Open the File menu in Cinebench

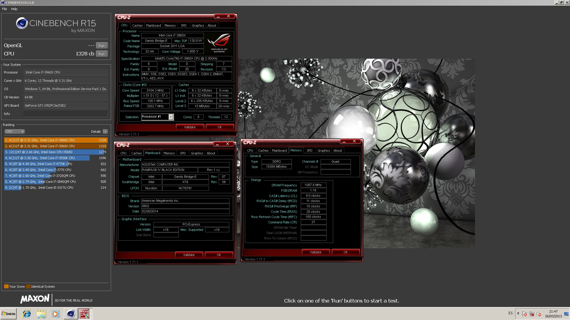pyautogui.click(x=4, y=9)
